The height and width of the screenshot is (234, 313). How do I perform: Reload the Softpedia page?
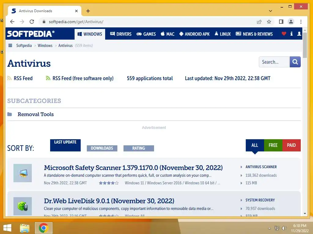point(32,22)
